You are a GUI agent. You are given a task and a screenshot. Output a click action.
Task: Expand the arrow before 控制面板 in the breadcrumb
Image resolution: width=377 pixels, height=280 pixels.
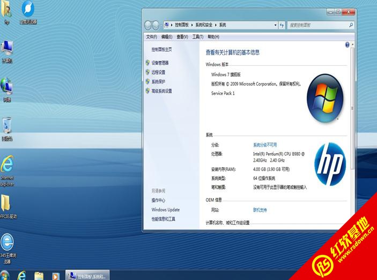pos(172,25)
